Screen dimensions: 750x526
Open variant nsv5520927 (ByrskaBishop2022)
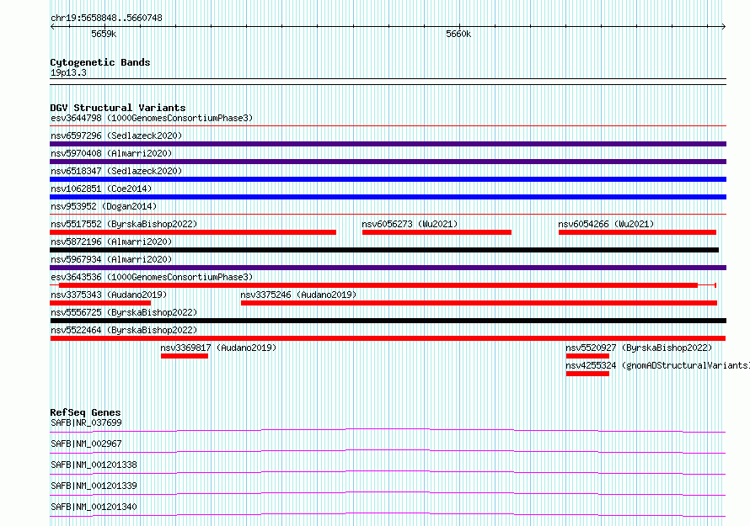(x=639, y=348)
